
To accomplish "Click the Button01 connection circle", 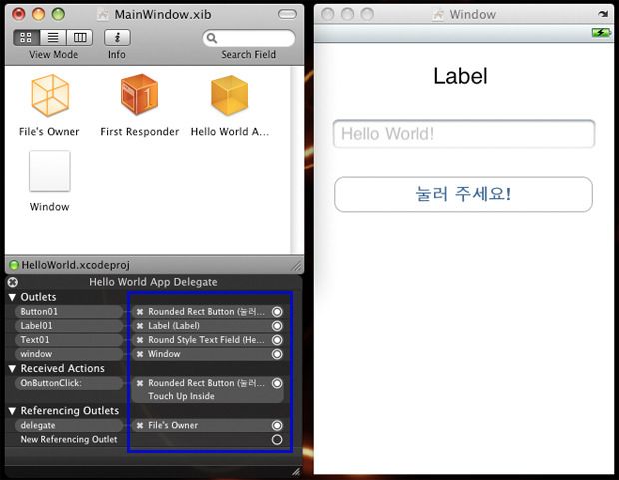I will pyautogui.click(x=277, y=312).
